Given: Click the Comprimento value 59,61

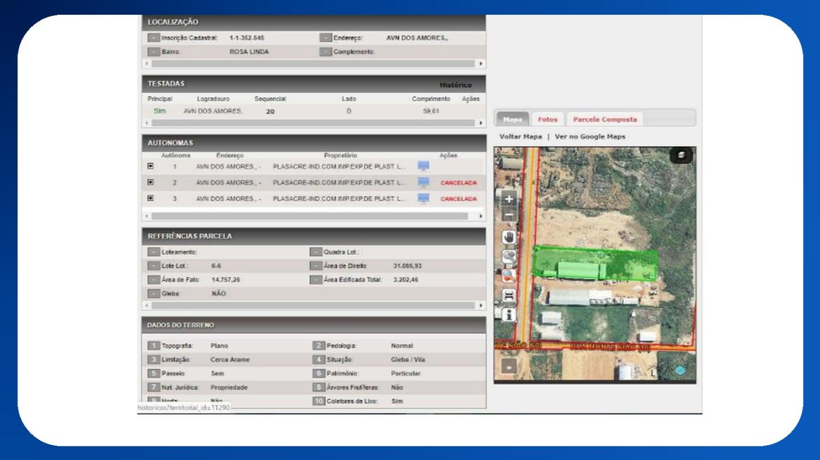Looking at the screenshot, I should point(431,111).
